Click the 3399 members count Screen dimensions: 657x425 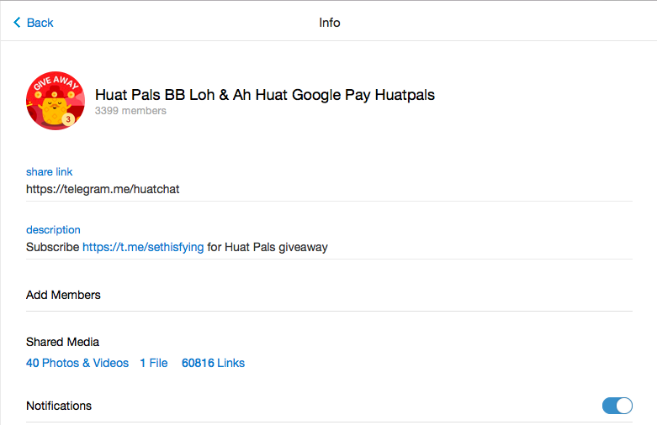pos(130,111)
